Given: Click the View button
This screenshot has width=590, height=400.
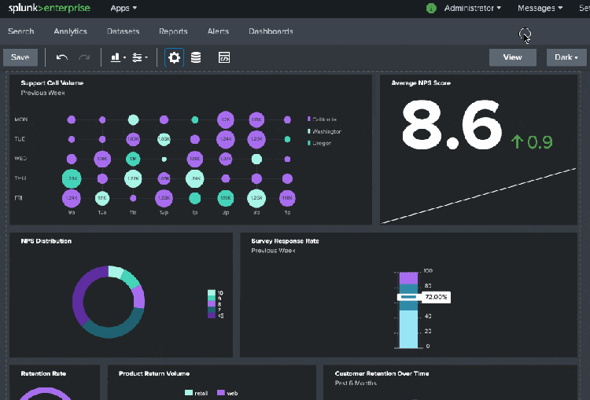Looking at the screenshot, I should (512, 57).
